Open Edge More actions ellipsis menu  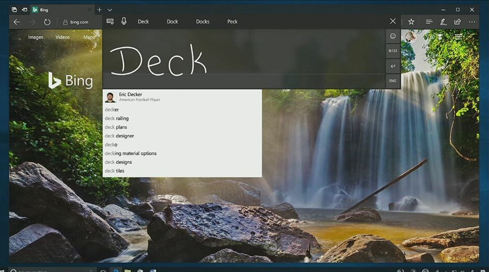click(x=472, y=22)
